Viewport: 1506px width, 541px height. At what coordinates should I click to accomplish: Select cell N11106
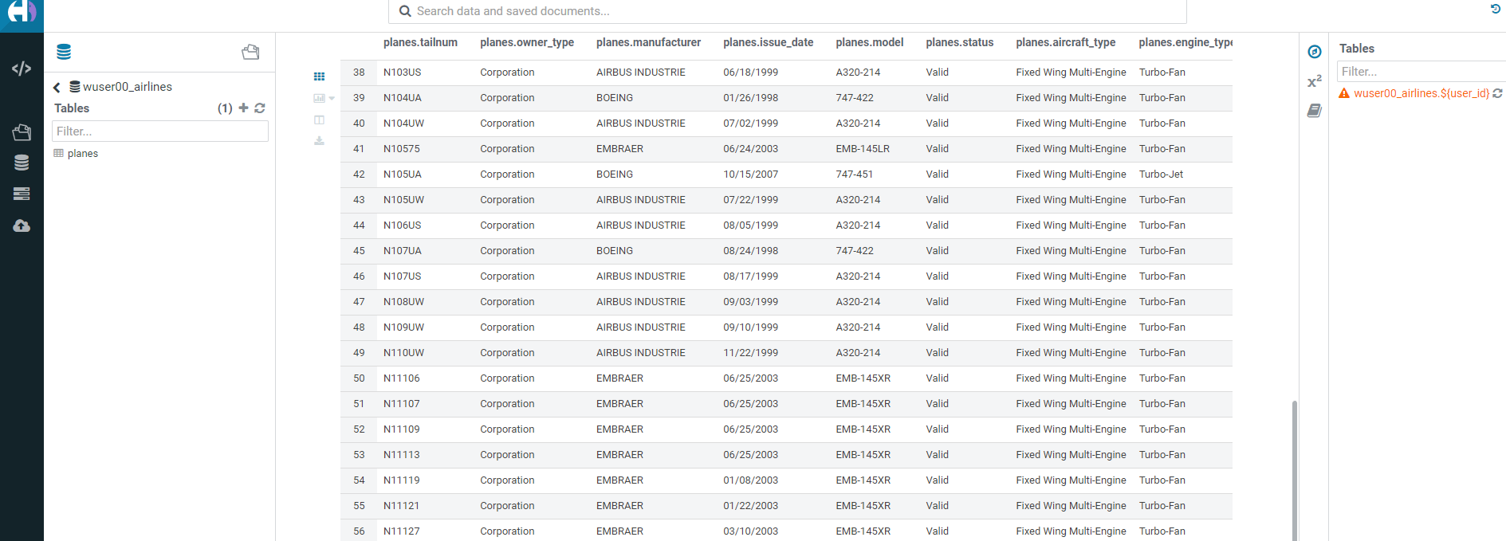(x=401, y=378)
